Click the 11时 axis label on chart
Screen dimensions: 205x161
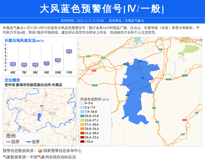[x=69, y=73]
